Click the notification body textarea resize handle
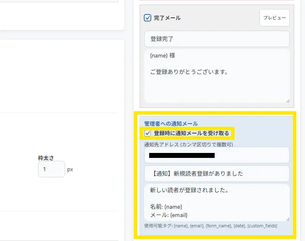Image resolution: width=305 pixels, height=241 pixels. pos(287,219)
